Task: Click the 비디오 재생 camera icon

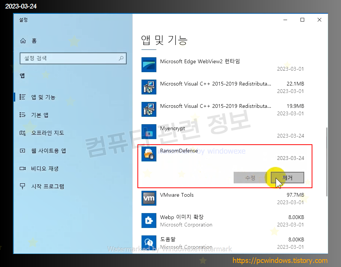Action: coord(22,168)
